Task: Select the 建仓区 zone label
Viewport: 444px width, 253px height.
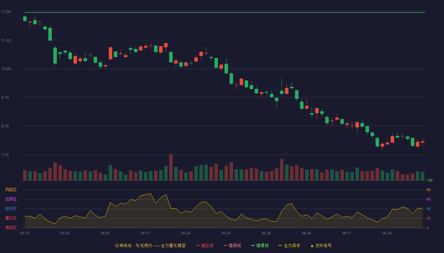Action: coord(11,218)
